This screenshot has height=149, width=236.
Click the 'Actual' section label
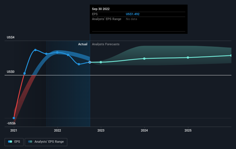[82, 44]
